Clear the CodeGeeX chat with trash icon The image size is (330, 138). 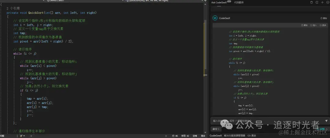pos(311,2)
